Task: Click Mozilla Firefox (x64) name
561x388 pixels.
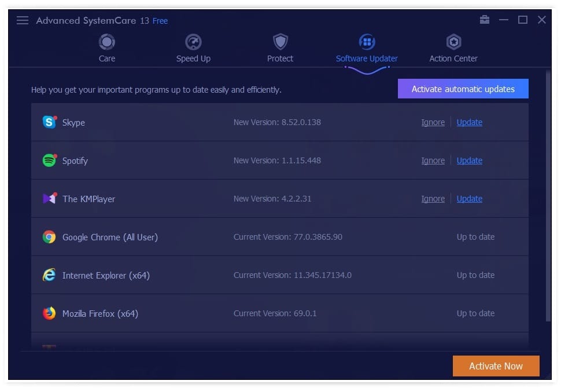Action: 100,314
